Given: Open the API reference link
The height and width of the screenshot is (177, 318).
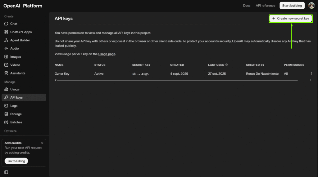Looking at the screenshot, I should 265,6.
